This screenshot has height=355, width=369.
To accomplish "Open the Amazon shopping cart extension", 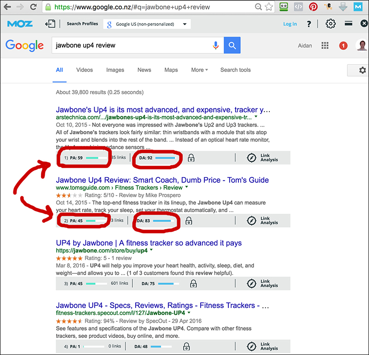I will point(328,6).
